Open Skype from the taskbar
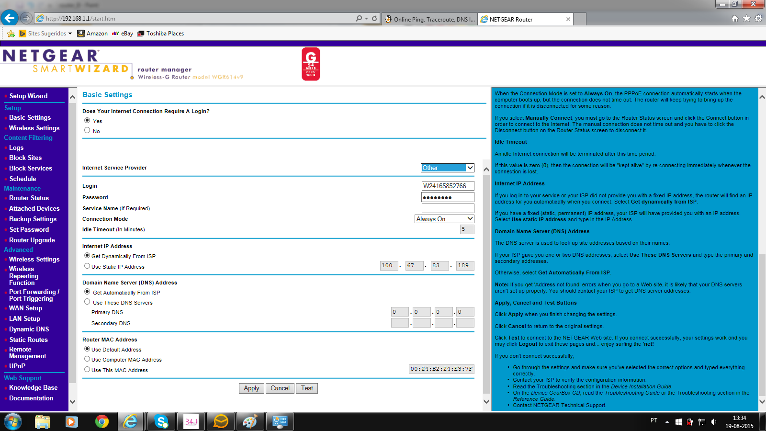The image size is (766, 431). (x=161, y=421)
